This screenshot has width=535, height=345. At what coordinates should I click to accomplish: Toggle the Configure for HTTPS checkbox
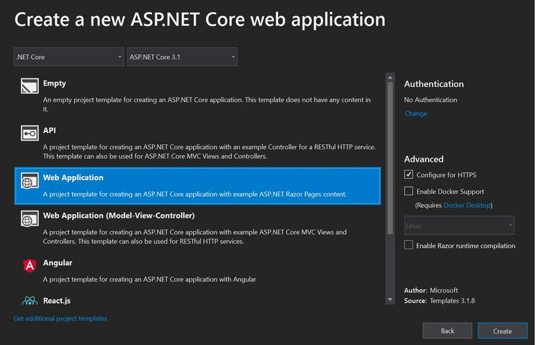409,174
